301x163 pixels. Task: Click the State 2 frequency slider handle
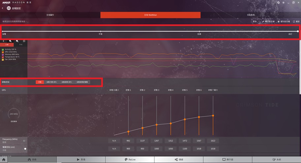click(143, 128)
